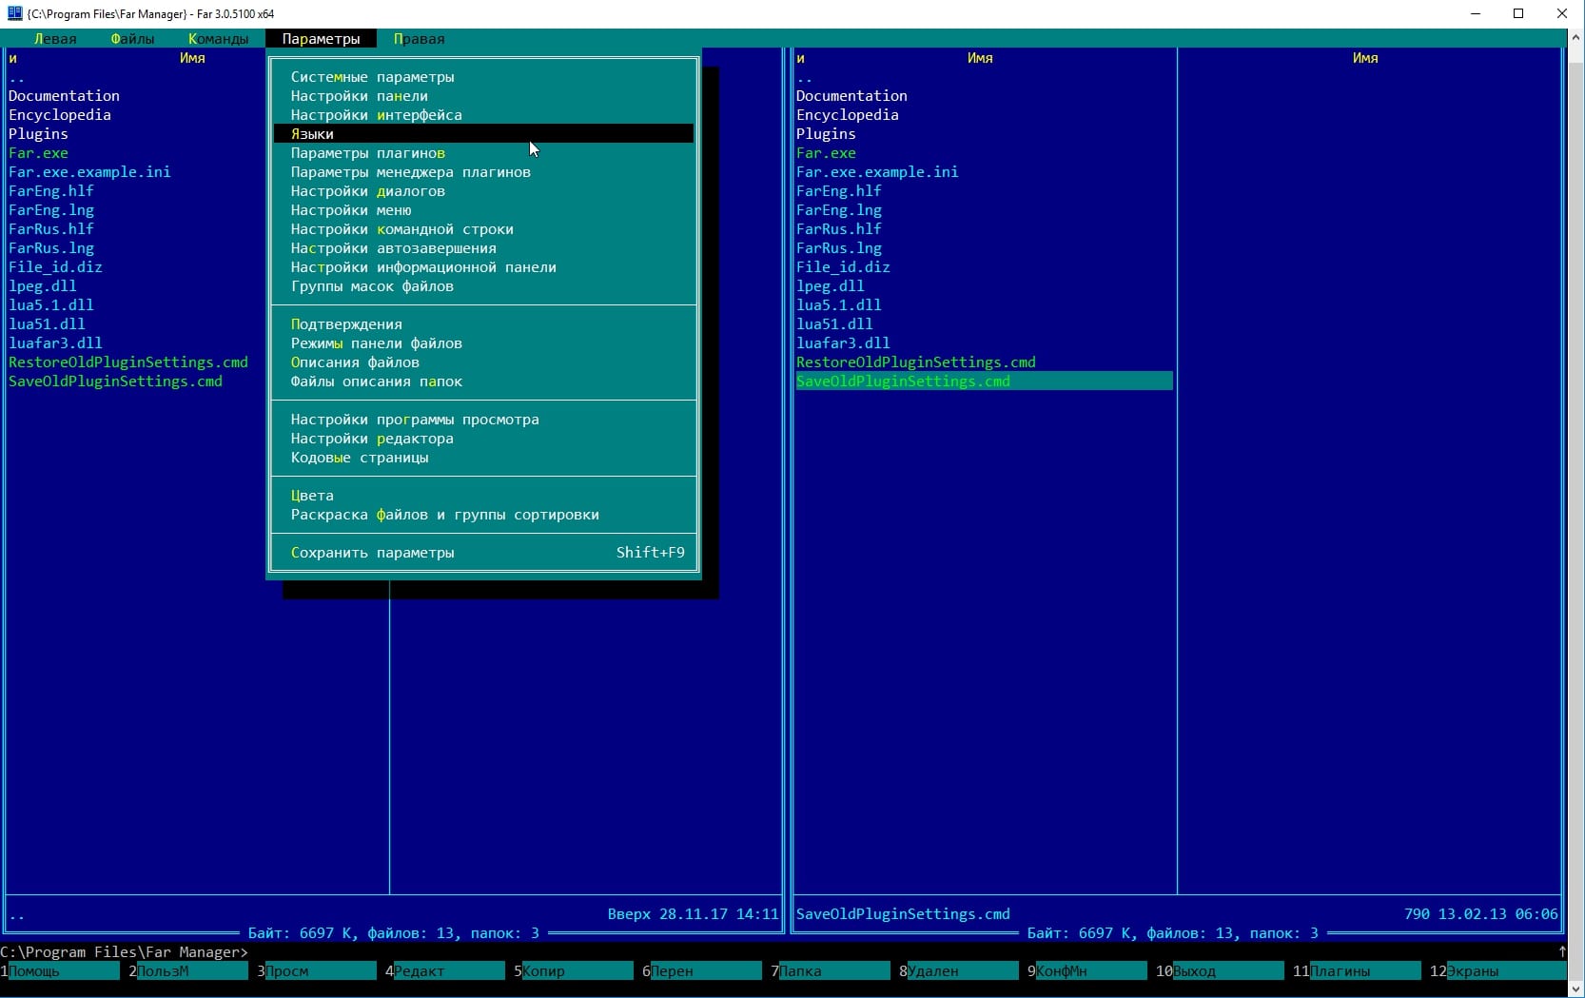The image size is (1585, 998).
Task: Click F7 Папка key bar button
Action: tap(831, 971)
